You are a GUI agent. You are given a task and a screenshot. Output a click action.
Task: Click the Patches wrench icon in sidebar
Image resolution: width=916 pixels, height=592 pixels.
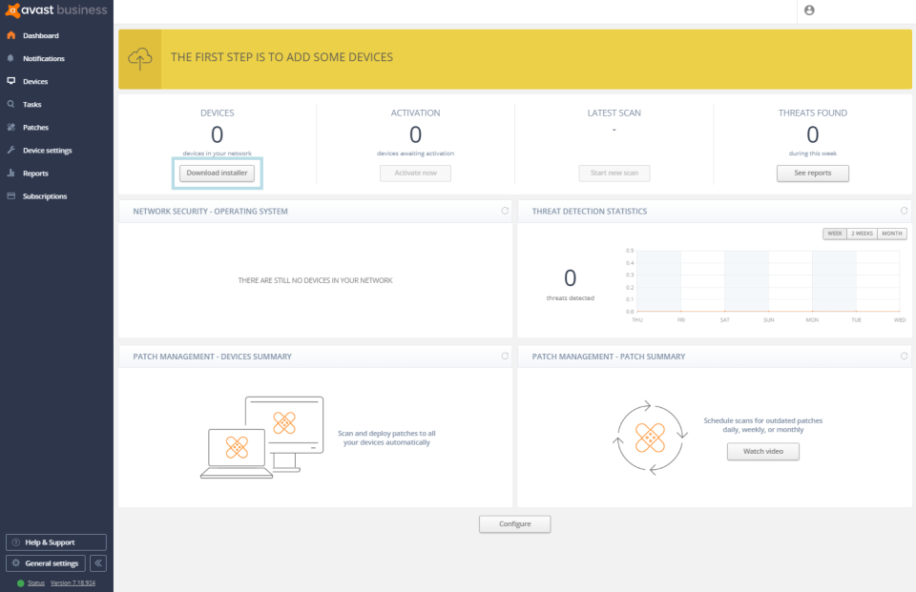[11, 127]
